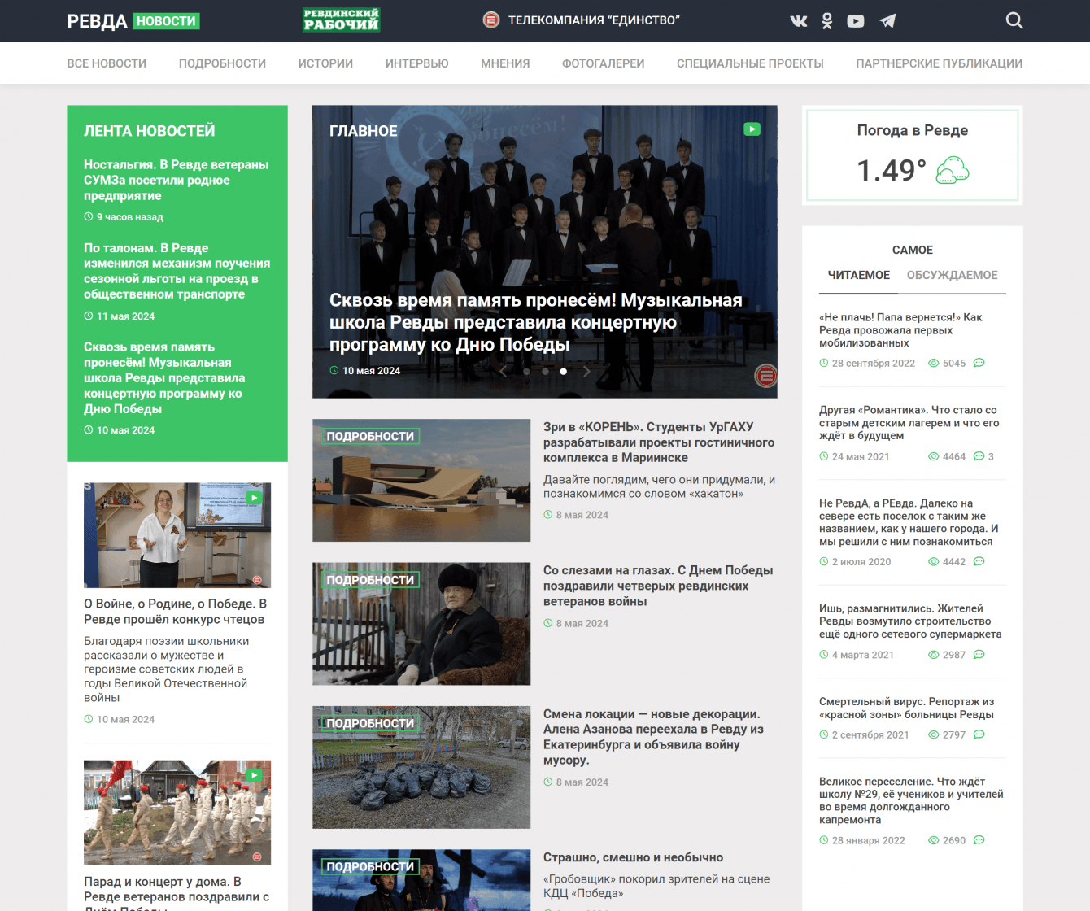Click ПОДРОБНОСТИ tag on Мариинск hotel thumbnail
Screen dimensions: 1090x911
pyautogui.click(x=370, y=436)
